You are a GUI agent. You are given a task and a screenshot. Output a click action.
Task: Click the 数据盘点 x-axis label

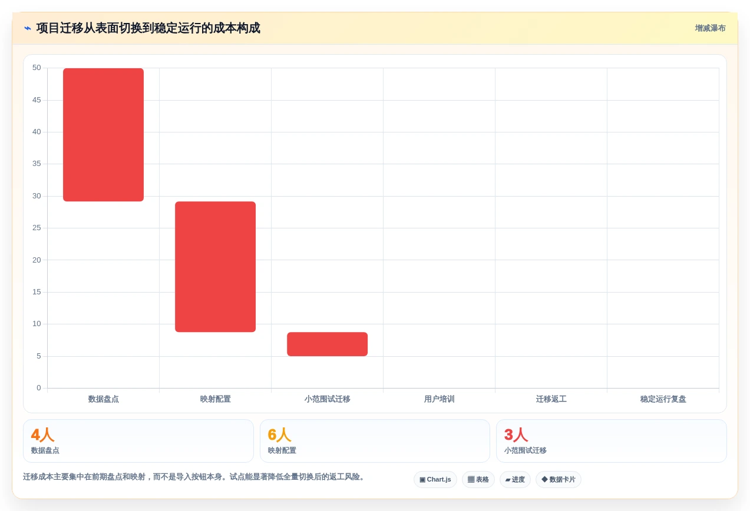coord(103,399)
